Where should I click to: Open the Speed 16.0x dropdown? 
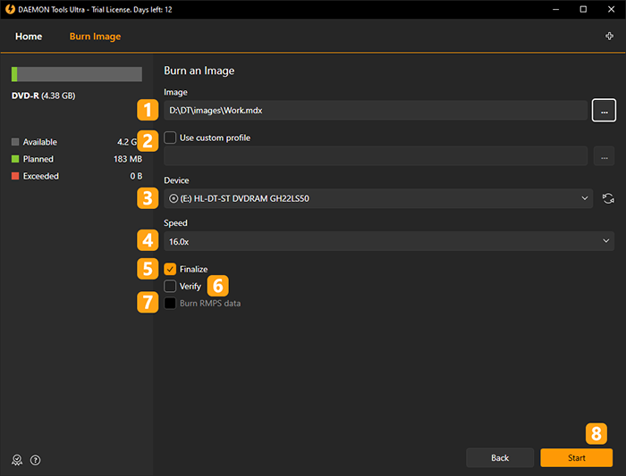point(389,241)
